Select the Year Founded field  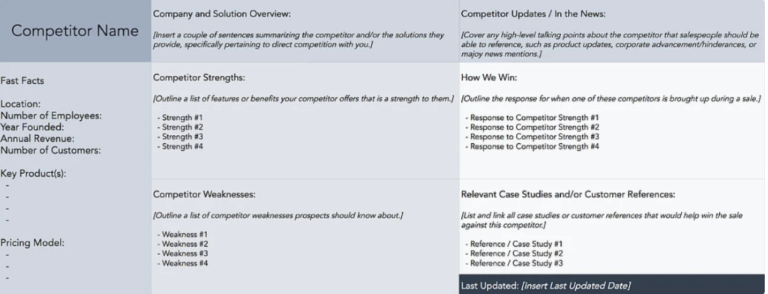coord(31,127)
